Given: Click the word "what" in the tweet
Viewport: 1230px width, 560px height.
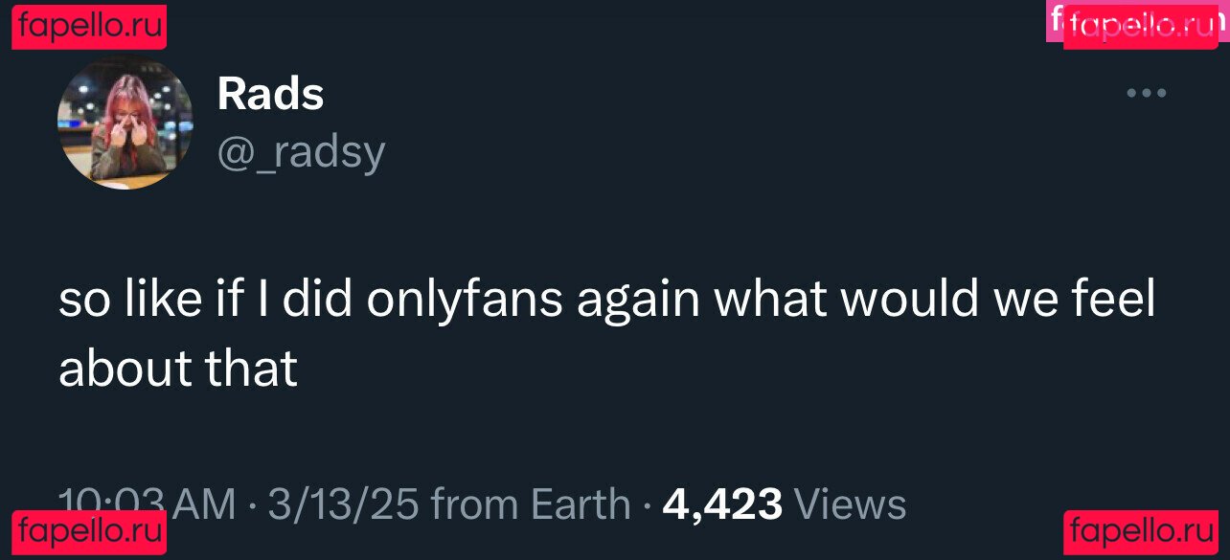Looking at the screenshot, I should coord(770,300).
